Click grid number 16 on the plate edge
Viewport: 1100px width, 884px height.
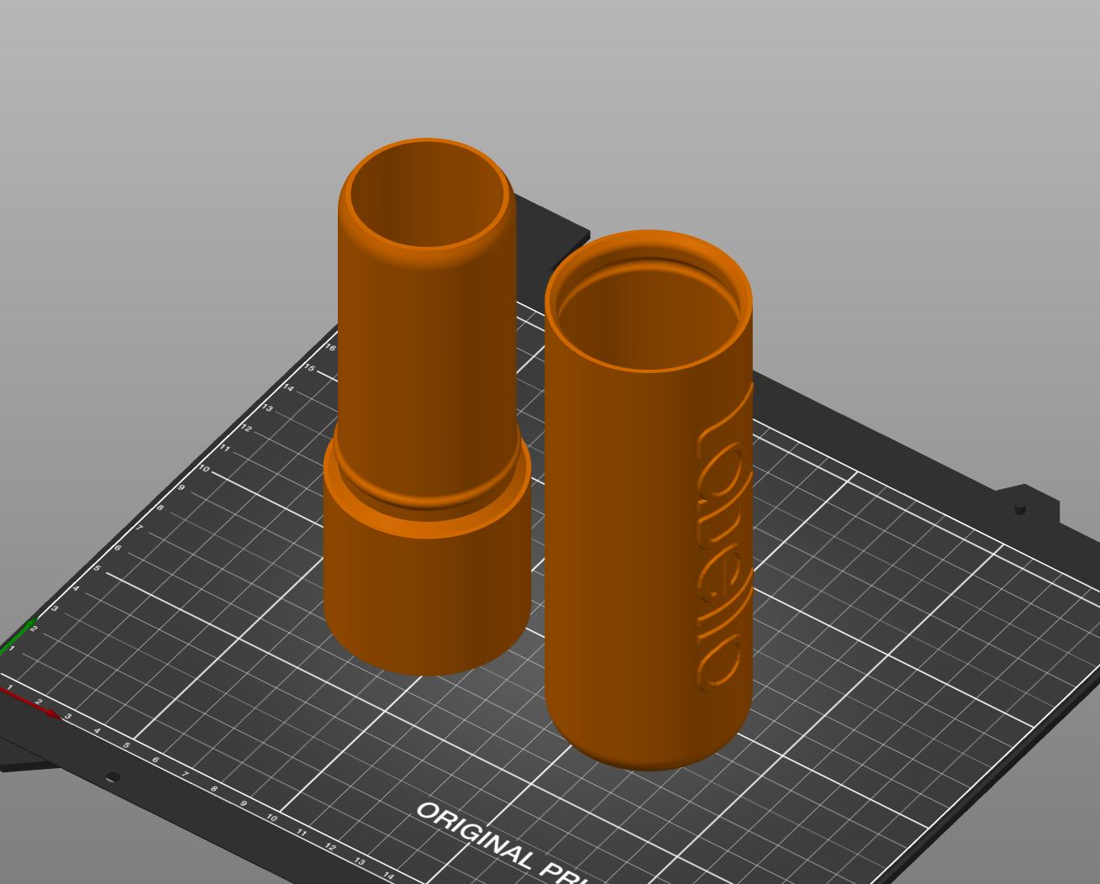coord(329,346)
